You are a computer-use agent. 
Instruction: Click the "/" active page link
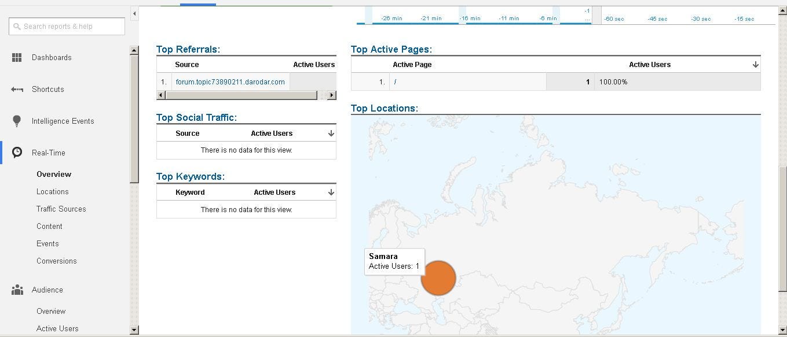tap(395, 82)
